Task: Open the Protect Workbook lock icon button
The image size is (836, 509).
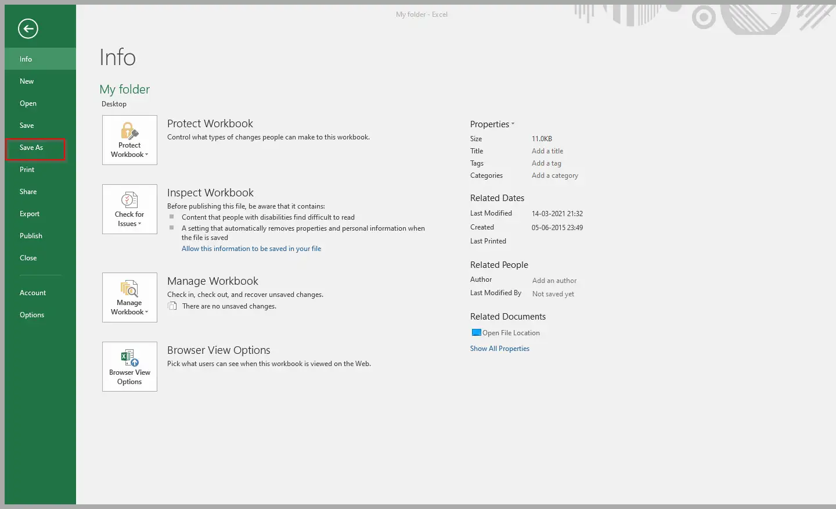Action: coord(129,140)
